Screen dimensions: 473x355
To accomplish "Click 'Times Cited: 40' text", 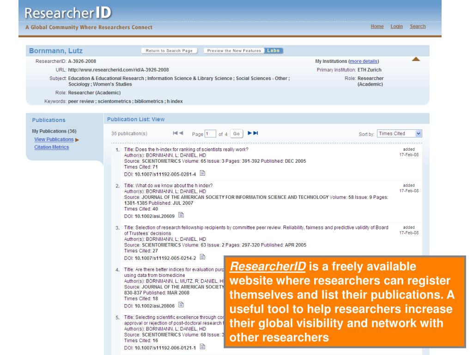I will click(x=141, y=209).
